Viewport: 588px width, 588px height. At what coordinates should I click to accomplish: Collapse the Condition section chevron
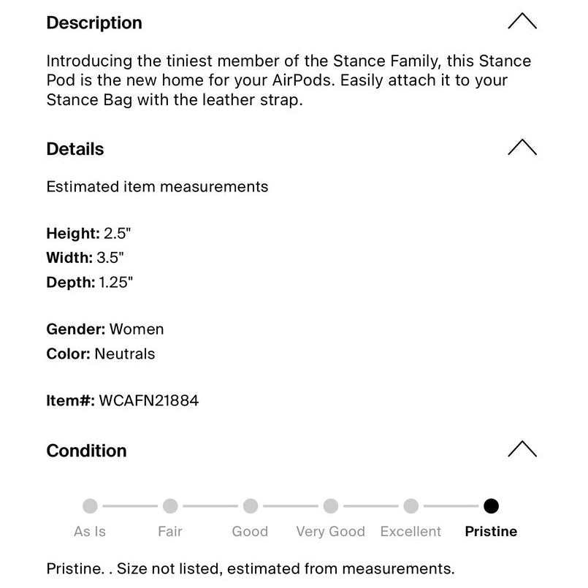tap(522, 449)
